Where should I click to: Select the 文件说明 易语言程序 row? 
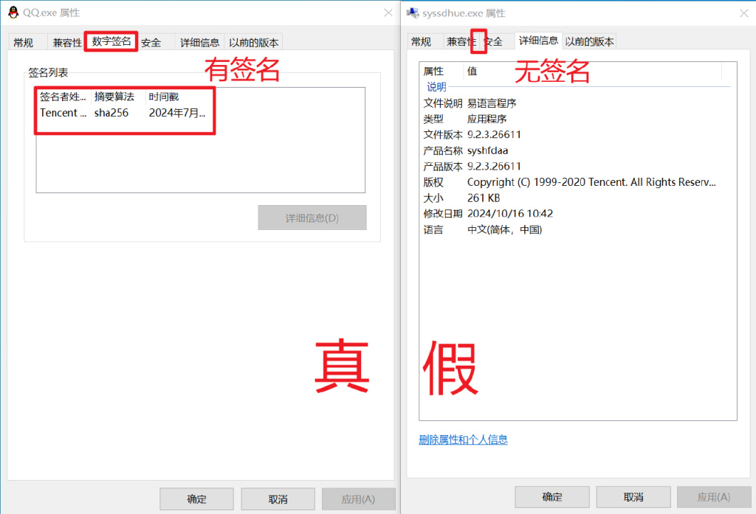coord(577,103)
